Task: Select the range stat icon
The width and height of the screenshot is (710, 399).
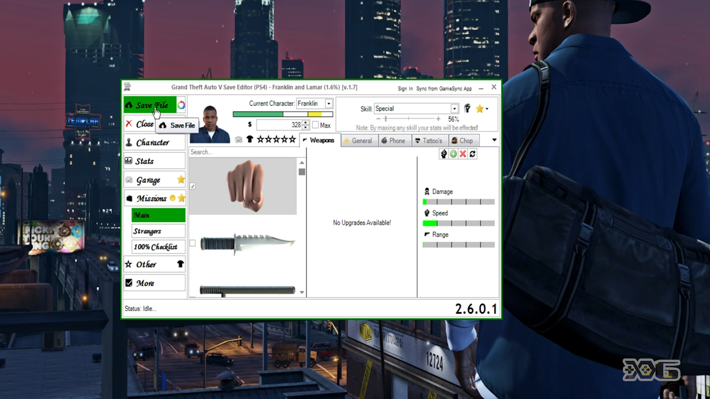Action: 426,234
